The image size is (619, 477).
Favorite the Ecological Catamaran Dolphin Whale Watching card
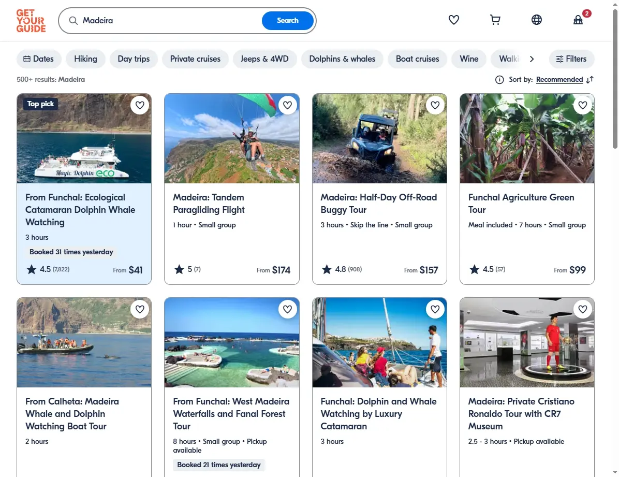[140, 105]
